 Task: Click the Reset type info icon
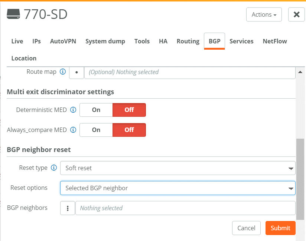tap(54, 168)
